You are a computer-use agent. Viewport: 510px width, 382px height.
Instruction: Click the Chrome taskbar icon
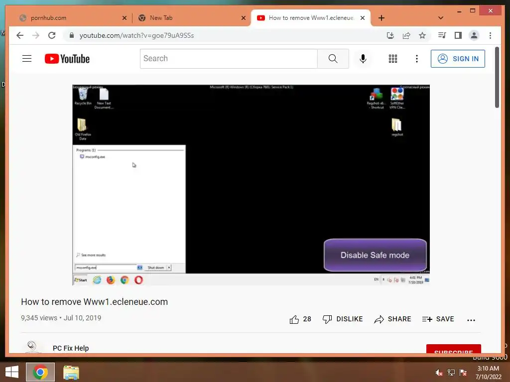tap(40, 372)
